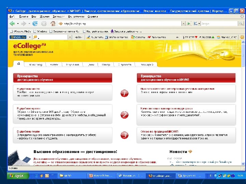Image resolution: width=246 pixels, height=184 pixels.
Task: Click the Google engine icon in search bar
Action: click(x=196, y=24)
